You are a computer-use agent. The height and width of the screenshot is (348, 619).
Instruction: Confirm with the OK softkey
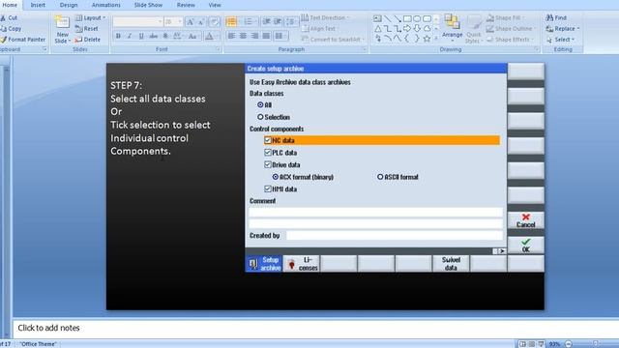(x=526, y=245)
